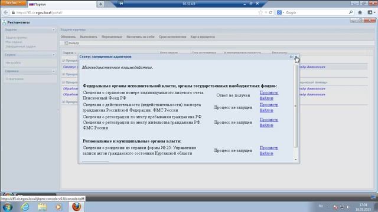378x212 pixels.
Task: Open Завершенные задачи in the sidebar
Action: 21,47
